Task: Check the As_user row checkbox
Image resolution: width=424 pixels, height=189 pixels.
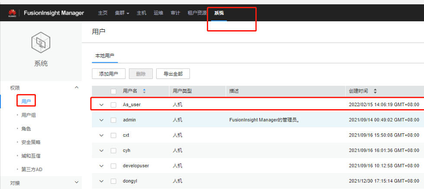Action: (x=113, y=104)
